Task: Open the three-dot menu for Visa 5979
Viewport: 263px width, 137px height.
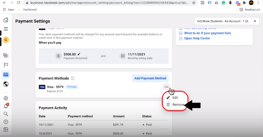Action: 166,87
